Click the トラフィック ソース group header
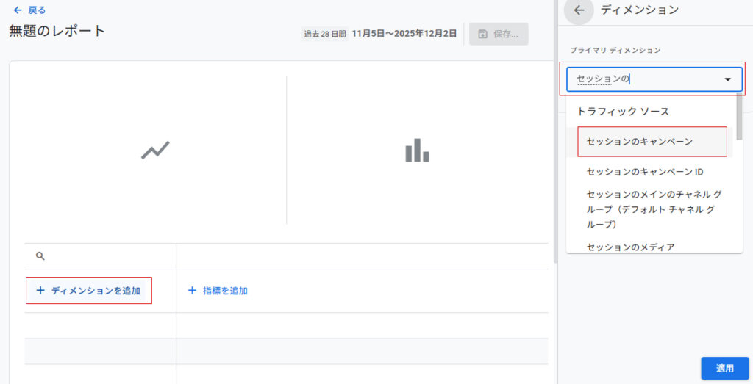The width and height of the screenshot is (753, 384). tap(623, 112)
